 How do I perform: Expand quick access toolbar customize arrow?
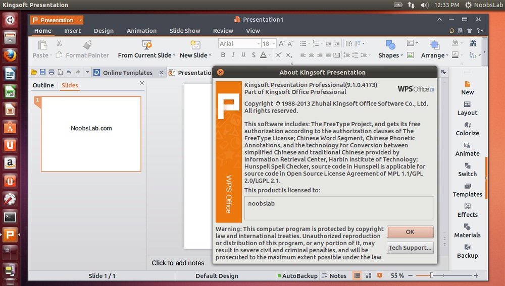[x=87, y=72]
